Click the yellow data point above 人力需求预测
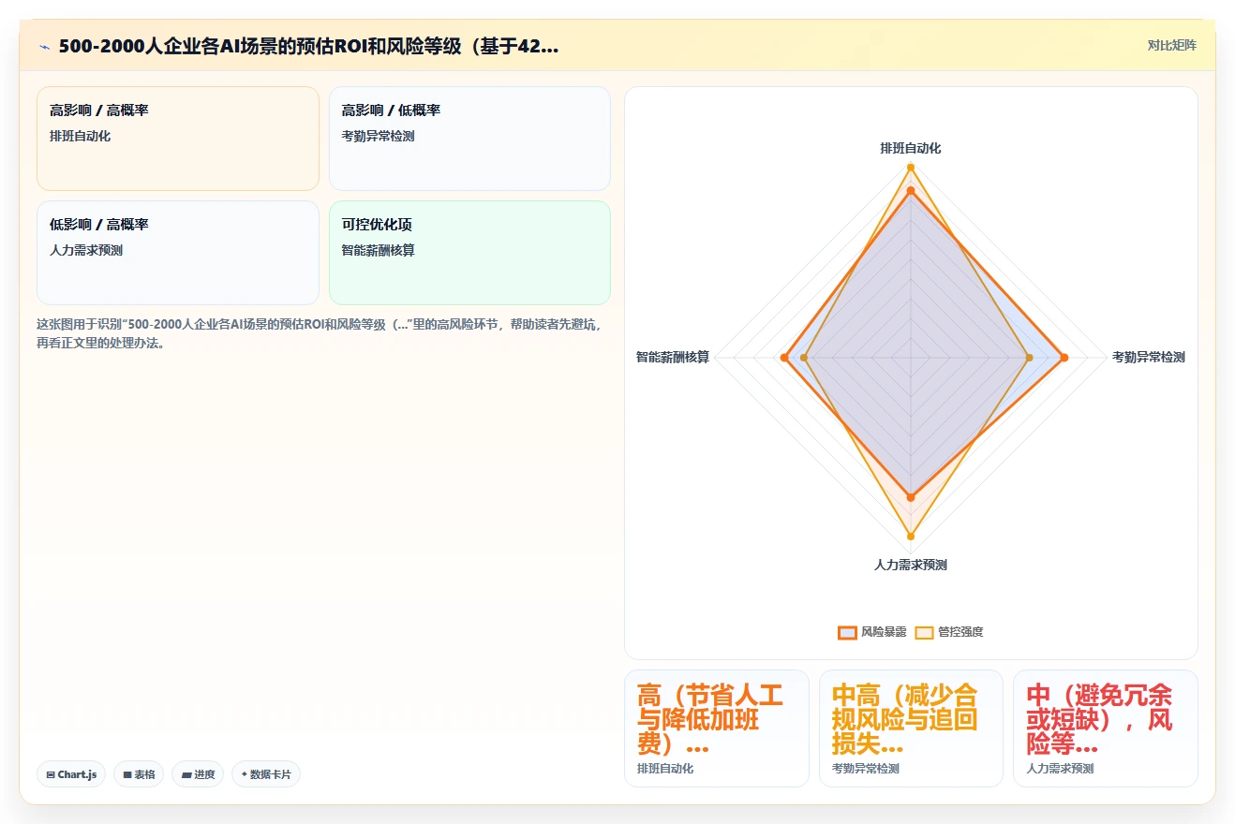This screenshot has width=1235, height=824. [910, 537]
